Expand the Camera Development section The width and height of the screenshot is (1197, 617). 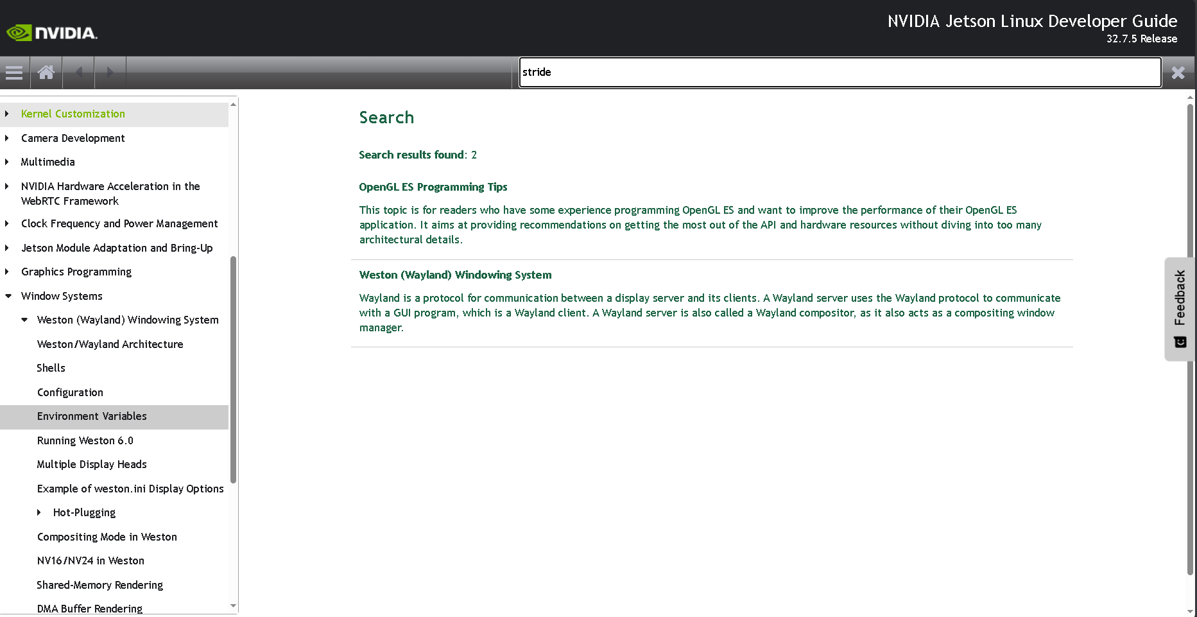tap(7, 138)
